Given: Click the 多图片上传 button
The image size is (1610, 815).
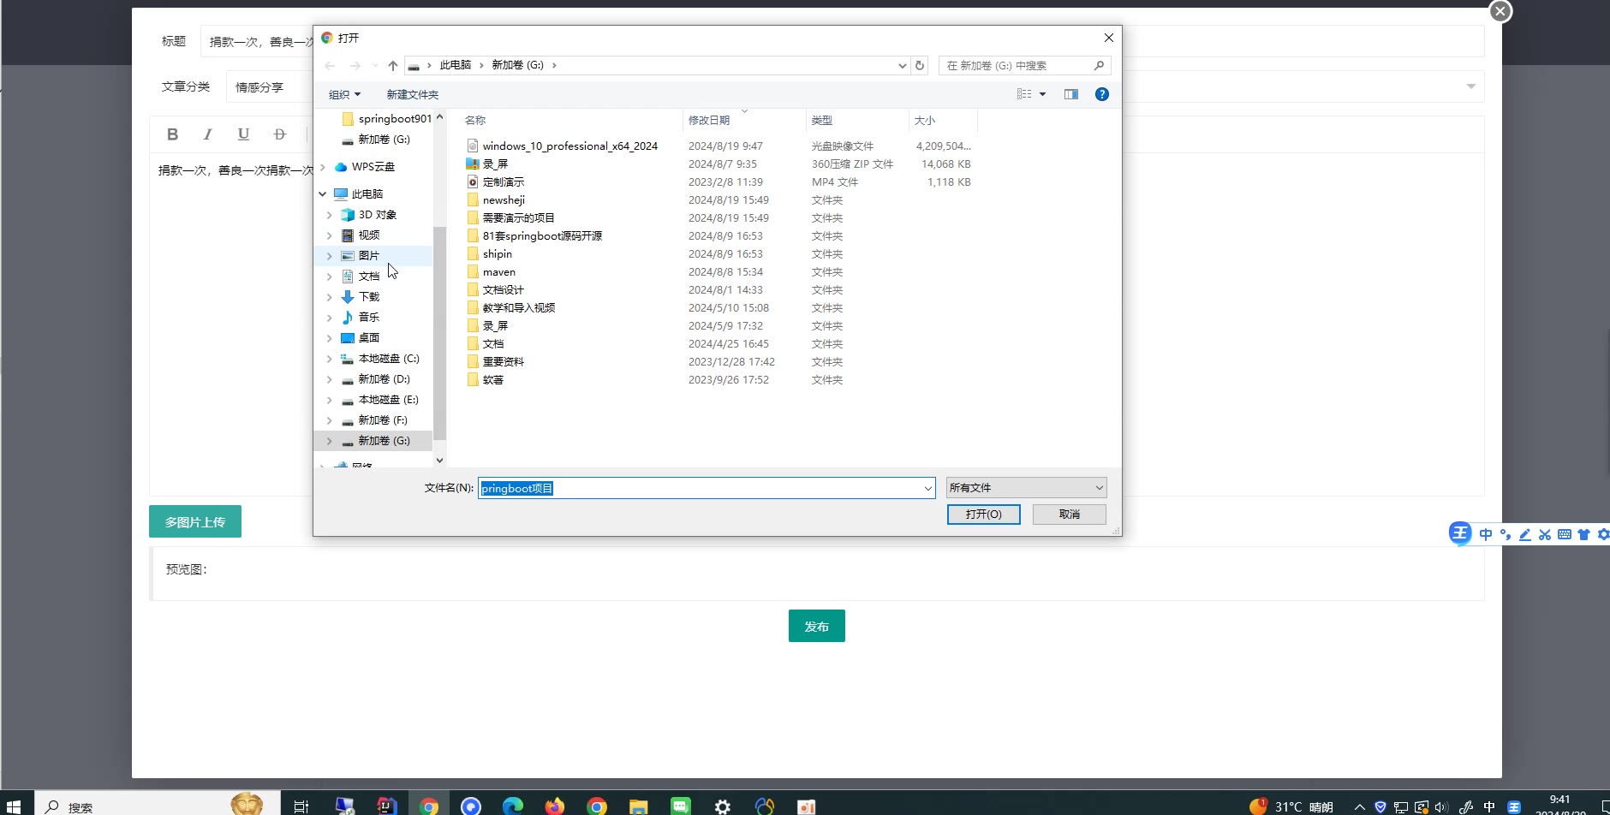Looking at the screenshot, I should (195, 521).
